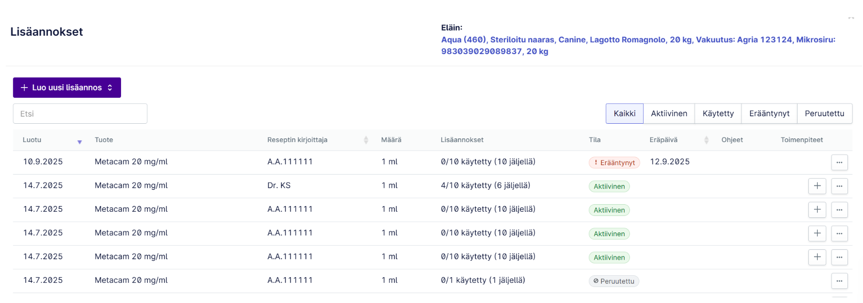Click the Lisäannokset page heading

click(x=47, y=32)
